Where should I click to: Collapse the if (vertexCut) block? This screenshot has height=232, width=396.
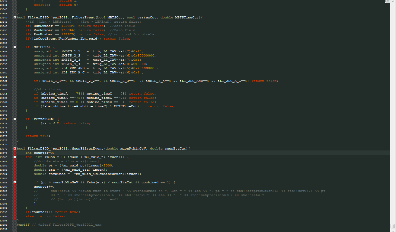14,119
